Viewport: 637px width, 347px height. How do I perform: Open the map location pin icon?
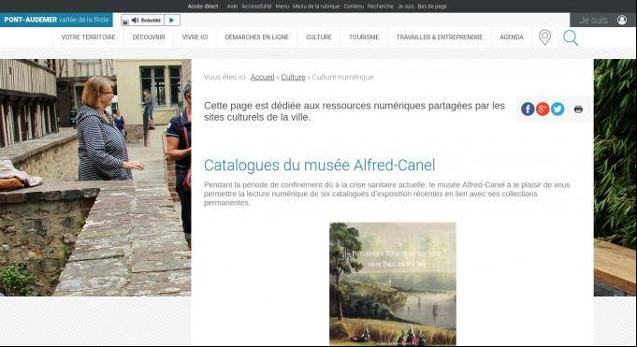[x=544, y=37]
